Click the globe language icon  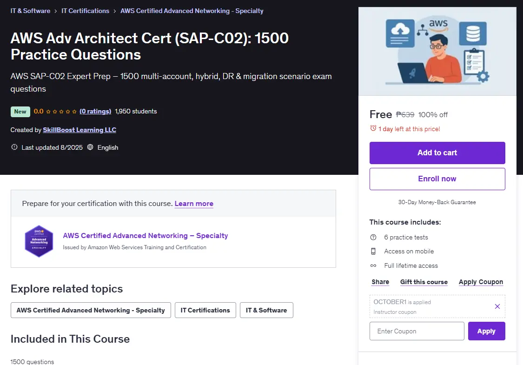click(90, 147)
